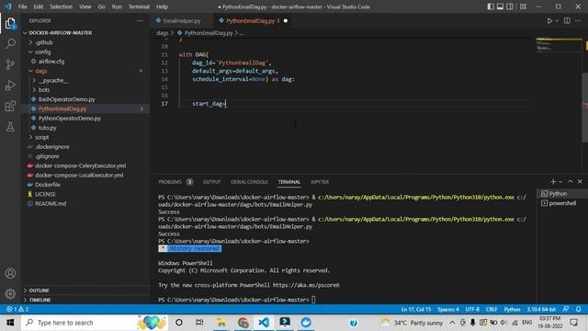Open the Extensions view

10,107
